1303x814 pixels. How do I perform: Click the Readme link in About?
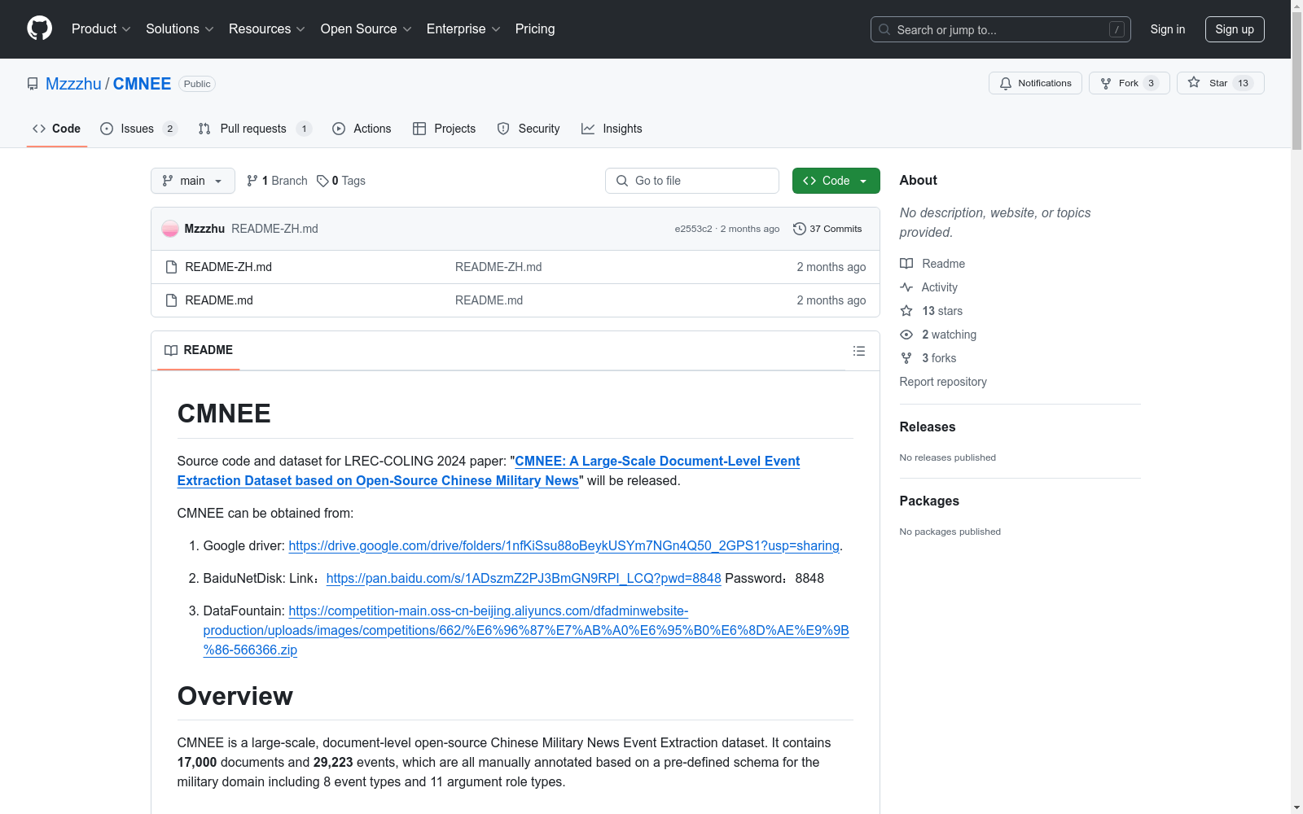coord(932,264)
